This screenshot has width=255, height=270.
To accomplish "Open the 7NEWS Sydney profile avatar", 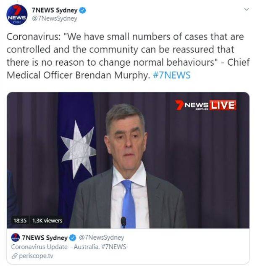I will tap(17, 15).
